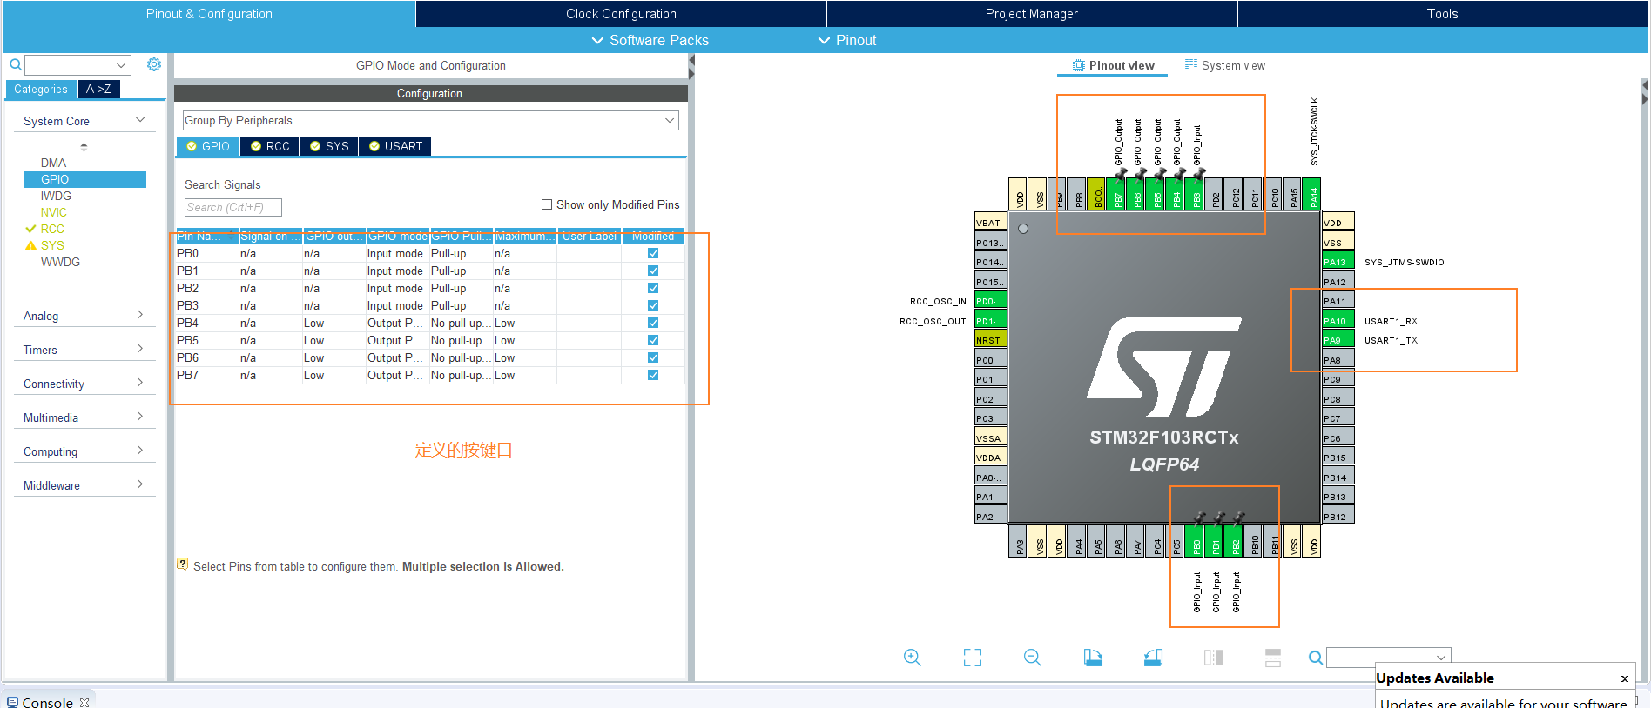Click the flip horizontal view icon
Viewport: 1651px width, 708px height.
(1213, 658)
